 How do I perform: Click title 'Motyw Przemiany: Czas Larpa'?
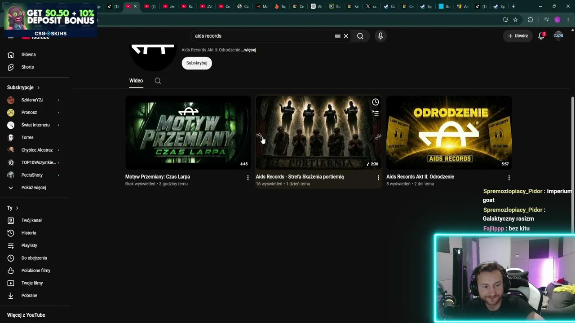(158, 177)
